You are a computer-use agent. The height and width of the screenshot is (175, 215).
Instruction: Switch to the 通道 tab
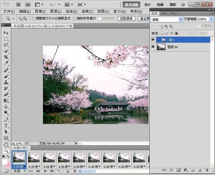(x=164, y=14)
